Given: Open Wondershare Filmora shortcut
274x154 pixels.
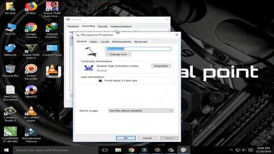Looking at the screenshot, I should (31, 135).
